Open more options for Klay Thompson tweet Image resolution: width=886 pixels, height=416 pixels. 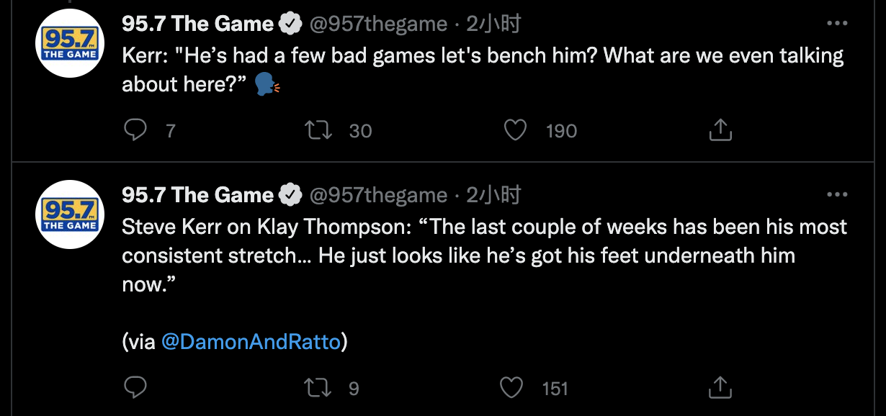(x=836, y=195)
